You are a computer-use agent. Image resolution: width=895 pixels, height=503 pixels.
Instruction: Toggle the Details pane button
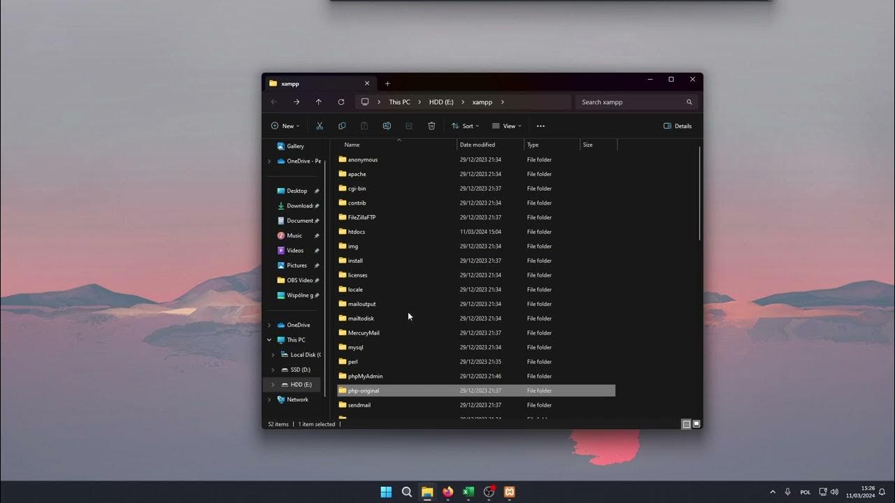pos(678,126)
